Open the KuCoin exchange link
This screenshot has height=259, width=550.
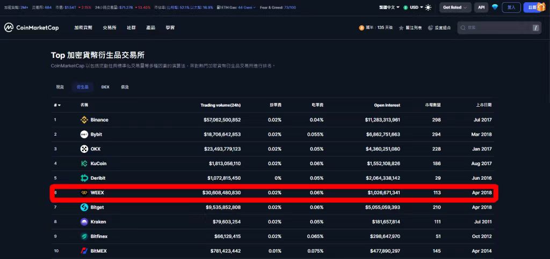(99, 164)
